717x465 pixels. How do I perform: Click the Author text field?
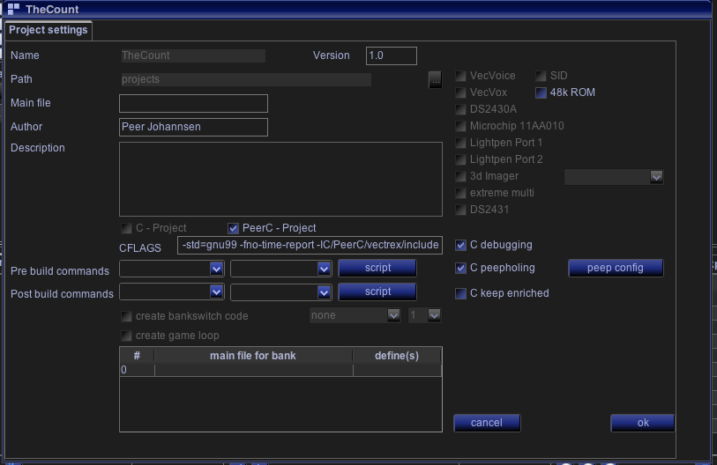193,127
